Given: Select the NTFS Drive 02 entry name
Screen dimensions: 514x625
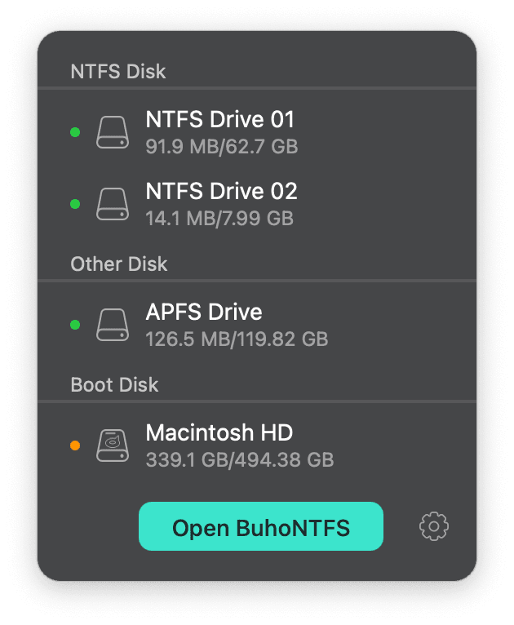Looking at the screenshot, I should click(221, 192).
